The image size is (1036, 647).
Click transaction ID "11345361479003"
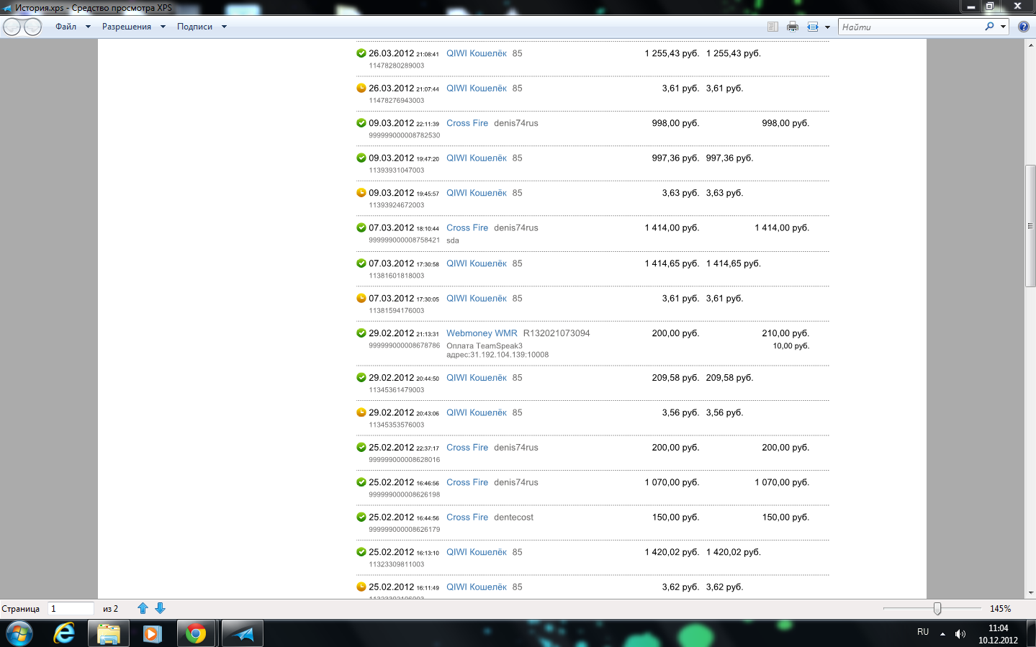click(397, 390)
